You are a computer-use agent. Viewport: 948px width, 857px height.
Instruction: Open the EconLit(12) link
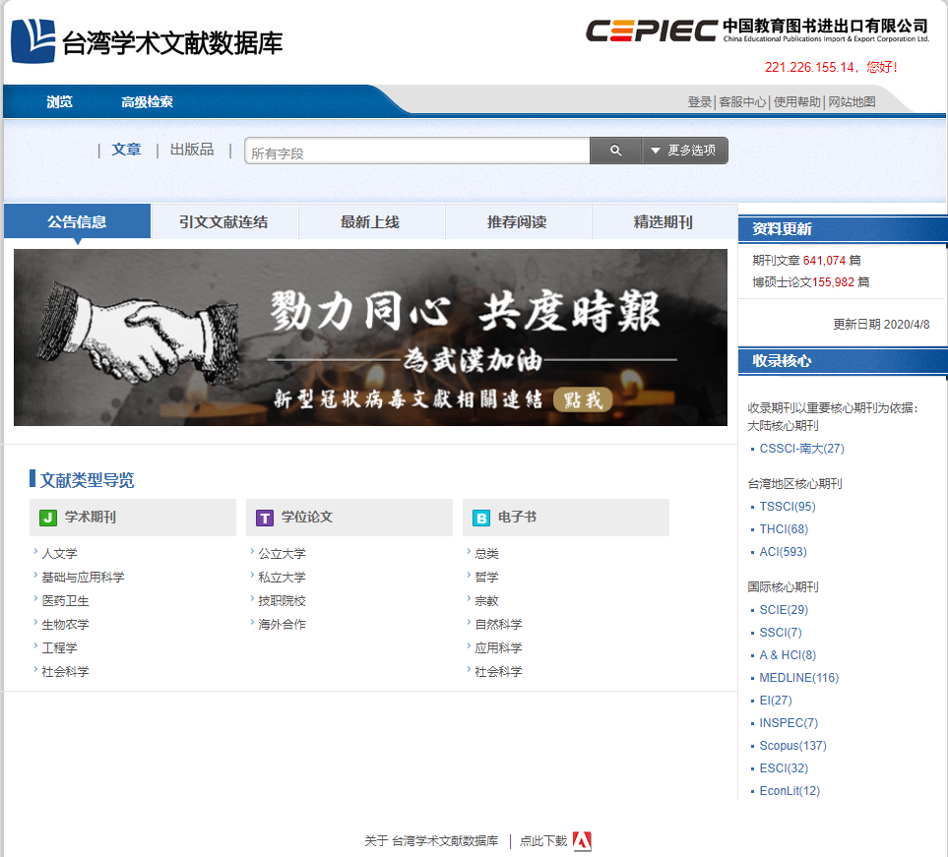pos(790,791)
